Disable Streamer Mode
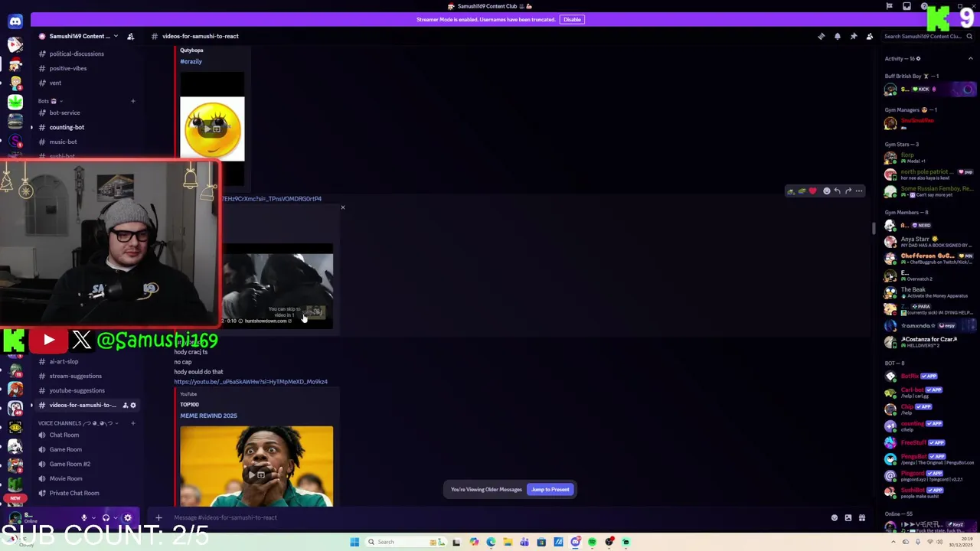 [x=572, y=19]
